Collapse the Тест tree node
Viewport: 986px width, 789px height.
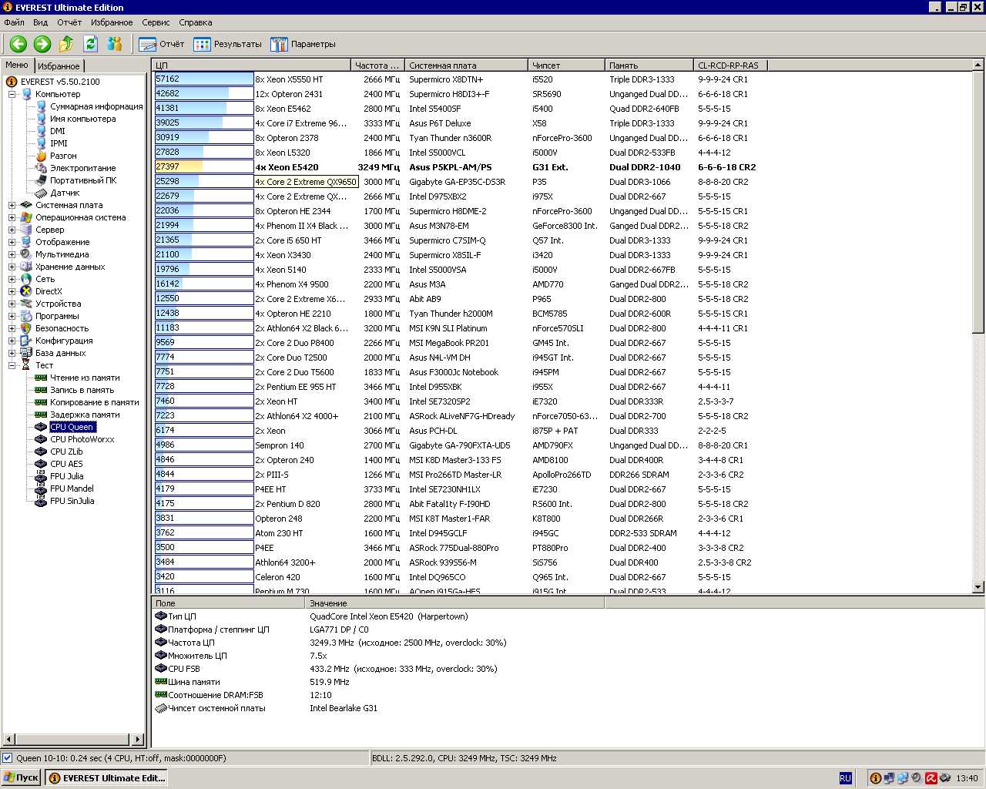12,365
